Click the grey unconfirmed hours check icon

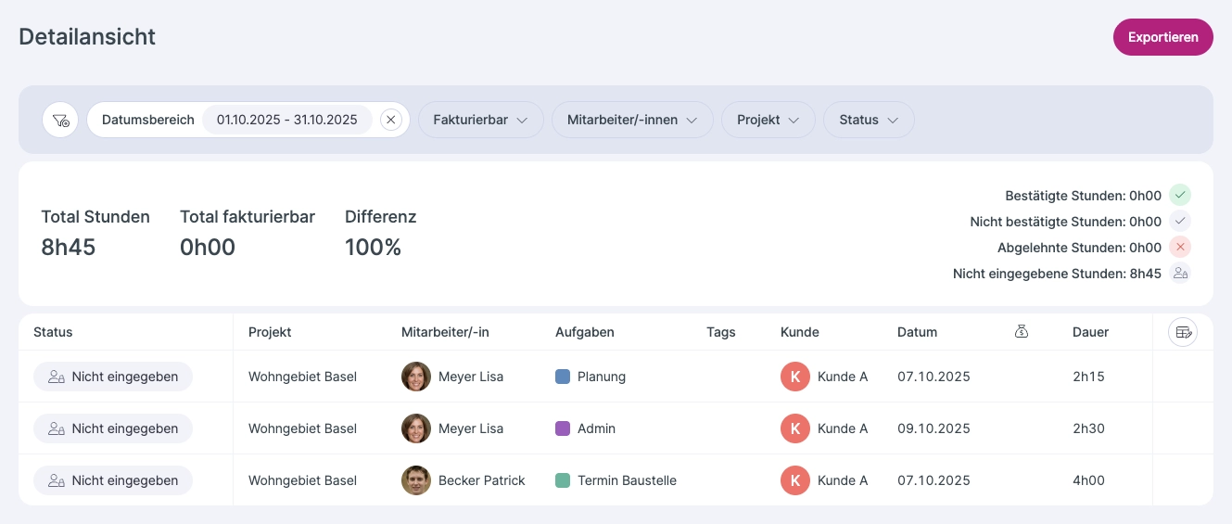[x=1179, y=222]
